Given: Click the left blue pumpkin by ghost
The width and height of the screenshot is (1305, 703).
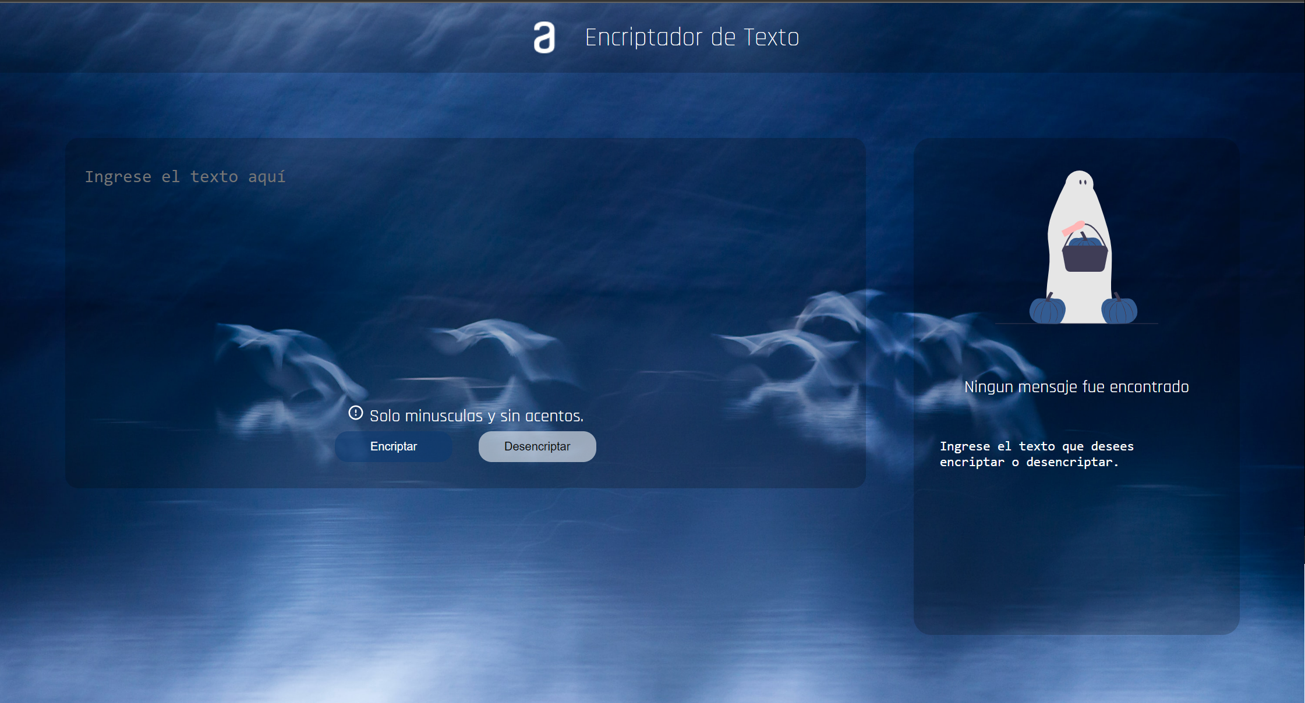Looking at the screenshot, I should (1047, 310).
